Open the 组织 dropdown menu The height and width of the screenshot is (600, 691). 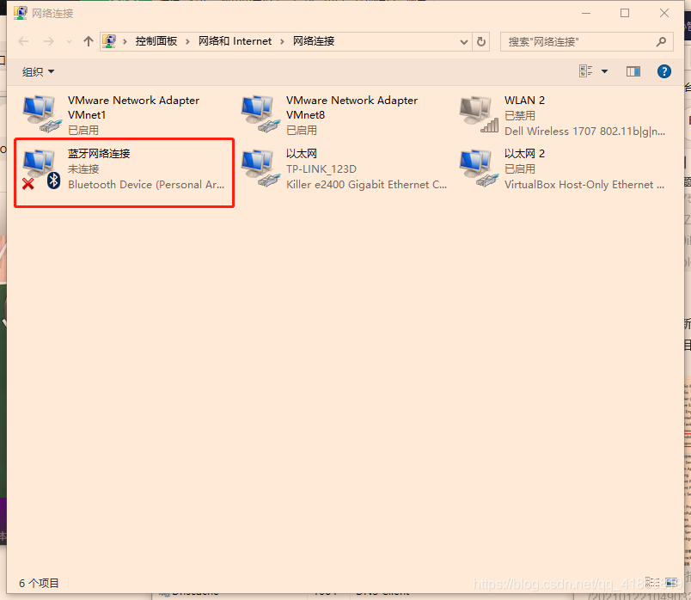pos(38,71)
